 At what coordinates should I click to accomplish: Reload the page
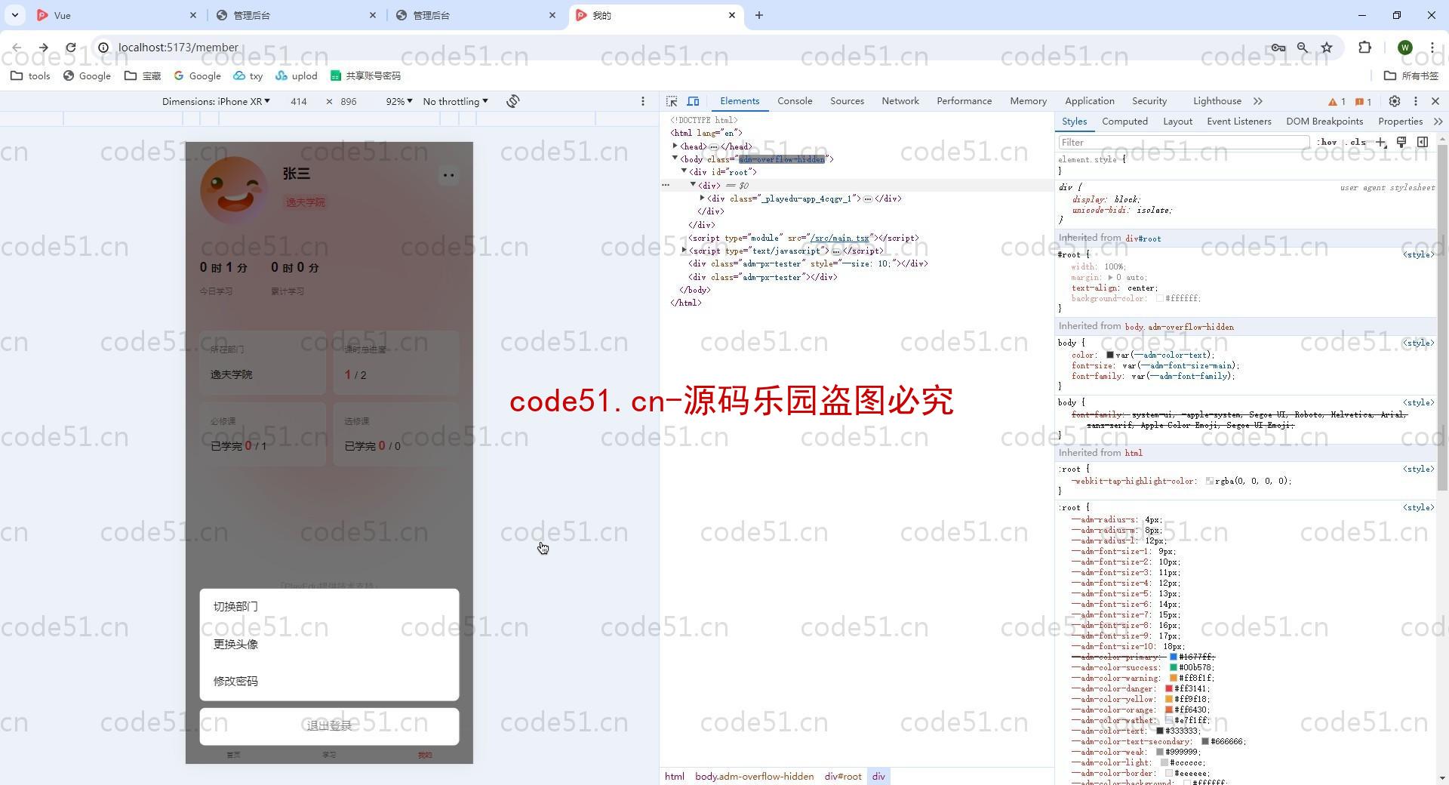tap(71, 48)
